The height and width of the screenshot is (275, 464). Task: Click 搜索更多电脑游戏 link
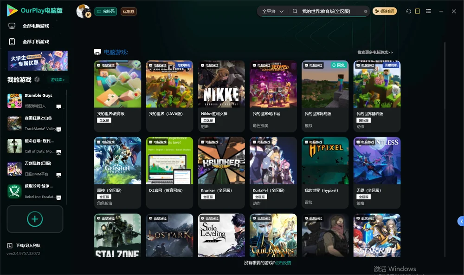point(375,52)
